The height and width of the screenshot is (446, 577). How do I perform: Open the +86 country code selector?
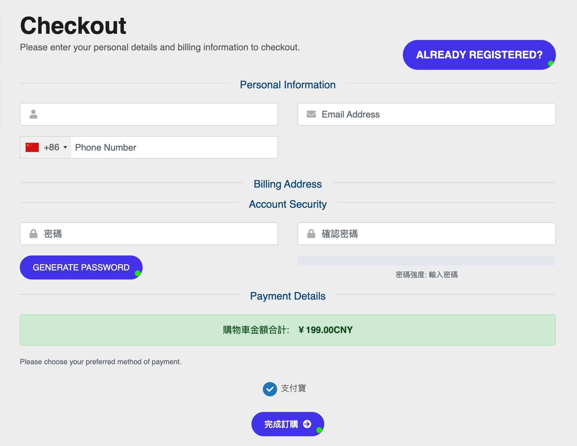(51, 147)
